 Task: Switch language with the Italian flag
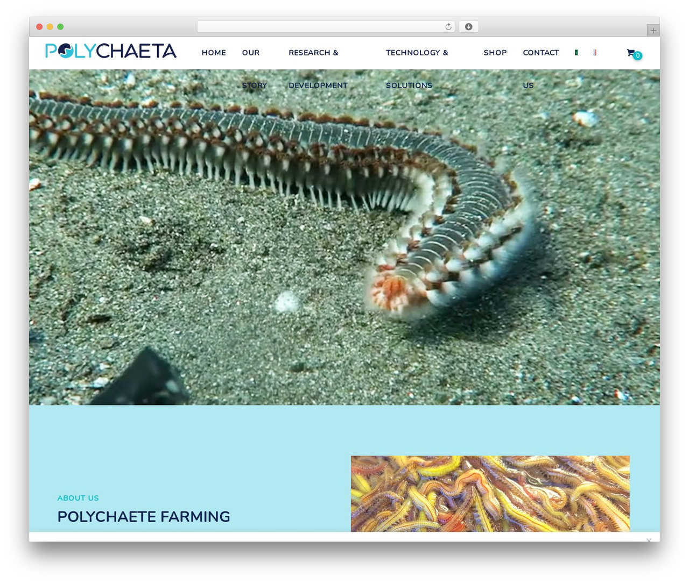coord(576,52)
